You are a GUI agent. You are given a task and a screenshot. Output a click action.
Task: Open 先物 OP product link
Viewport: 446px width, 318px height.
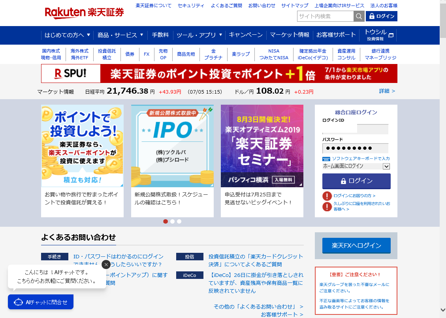163,55
